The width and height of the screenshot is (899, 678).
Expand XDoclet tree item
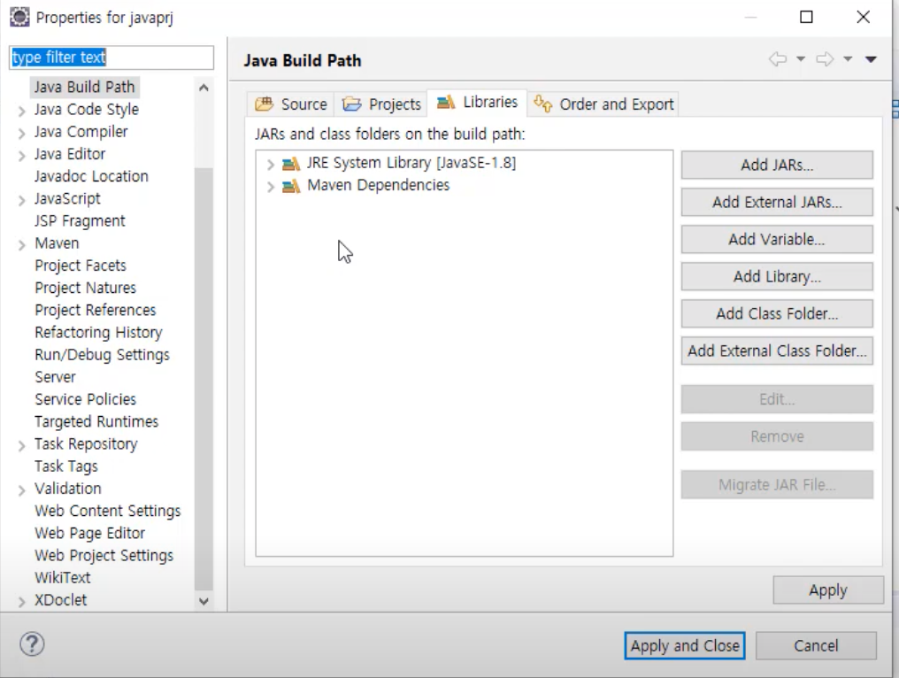(x=22, y=602)
